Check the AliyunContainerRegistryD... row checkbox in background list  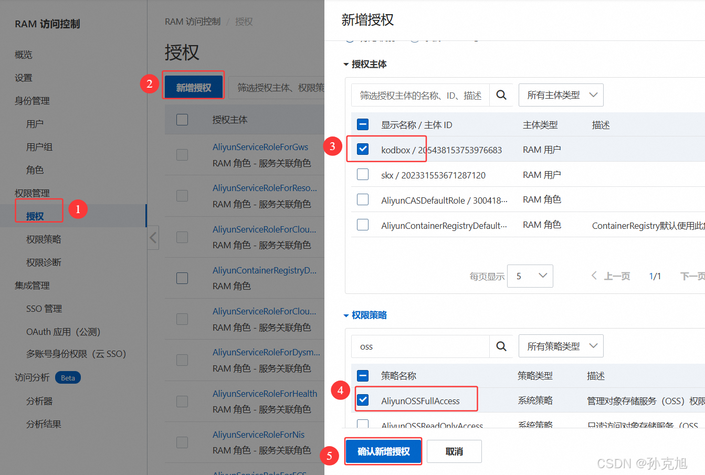point(182,278)
